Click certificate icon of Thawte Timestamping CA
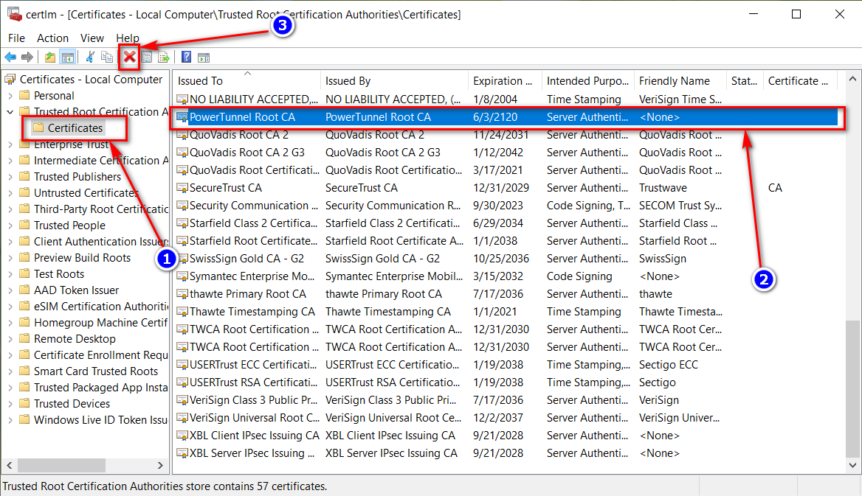 click(x=182, y=312)
